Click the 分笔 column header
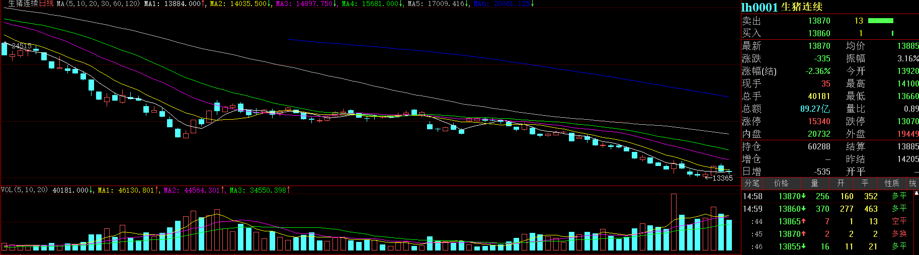Screen dimensions: 919x255 pyautogui.click(x=752, y=184)
